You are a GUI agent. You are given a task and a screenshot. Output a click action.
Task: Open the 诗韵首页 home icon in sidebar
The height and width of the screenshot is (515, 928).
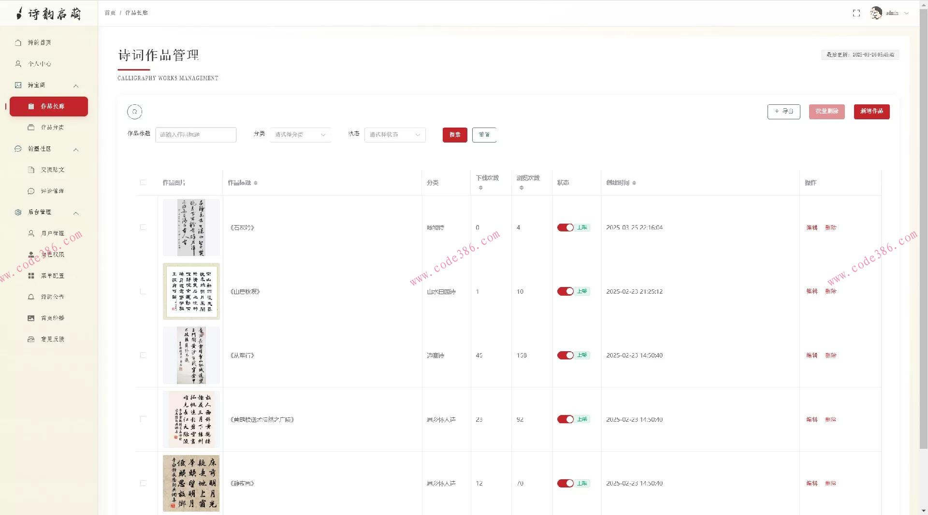pos(18,43)
